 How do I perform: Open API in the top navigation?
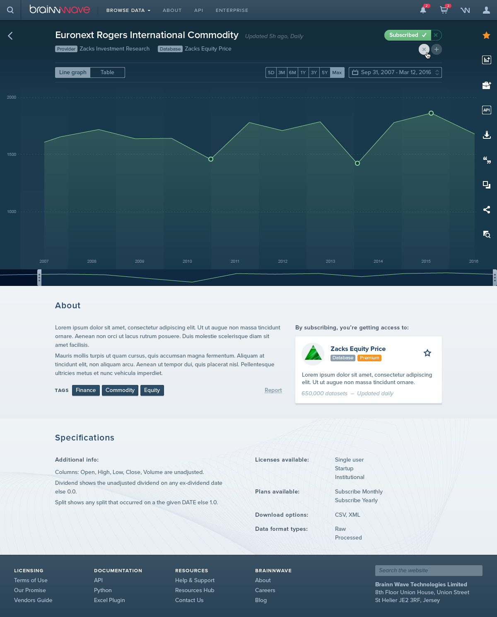[x=199, y=10]
